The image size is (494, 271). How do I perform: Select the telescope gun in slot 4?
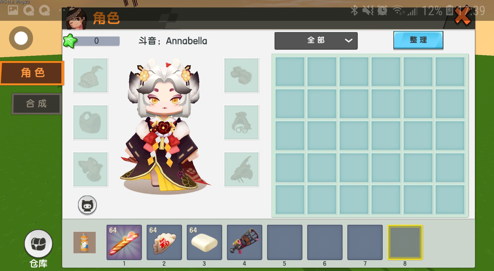pos(244,242)
